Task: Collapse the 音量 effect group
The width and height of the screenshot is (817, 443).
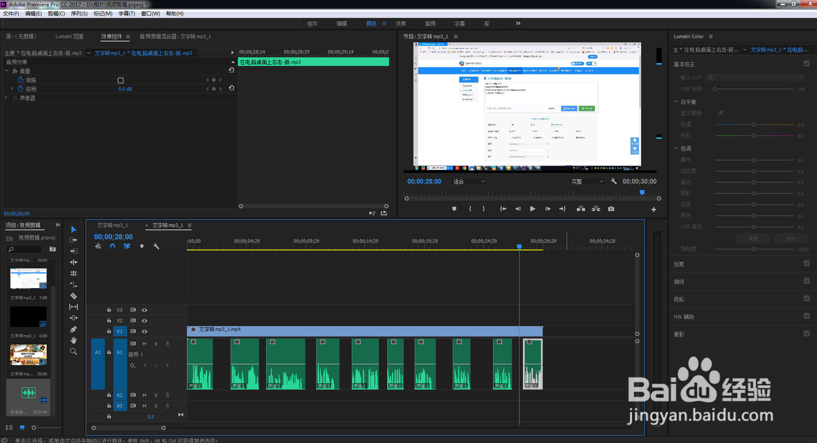Action: pos(6,71)
